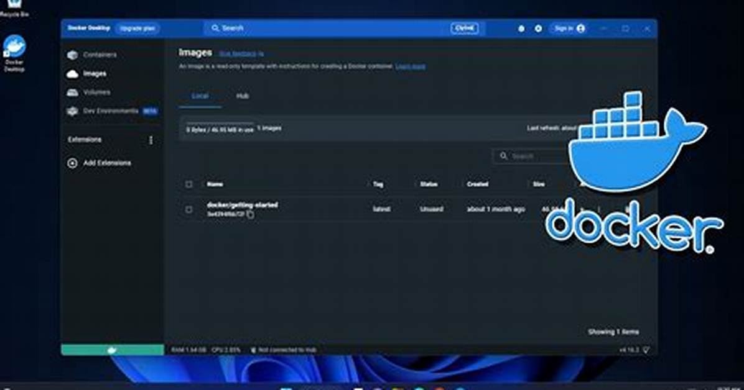This screenshot has height=390, width=744.
Task: Copy the docker/getting-started image ID
Action: [250, 215]
